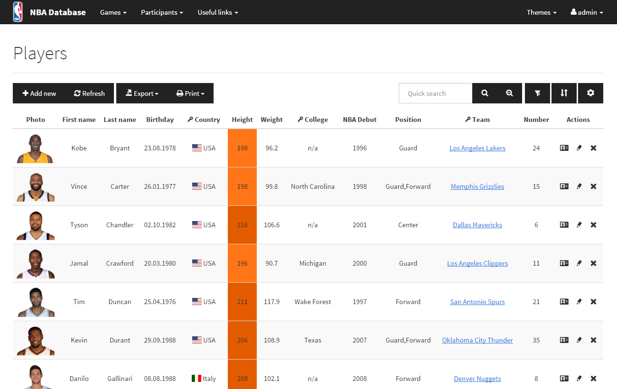Click into the Quick search field
617x389 pixels.
tap(436, 93)
